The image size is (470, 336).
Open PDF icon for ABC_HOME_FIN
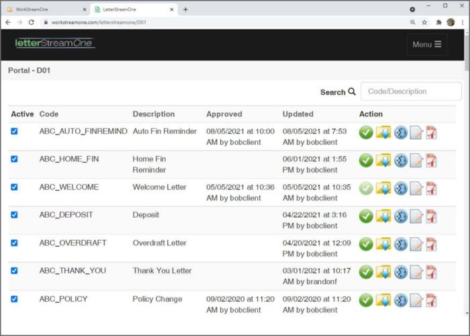(x=431, y=161)
